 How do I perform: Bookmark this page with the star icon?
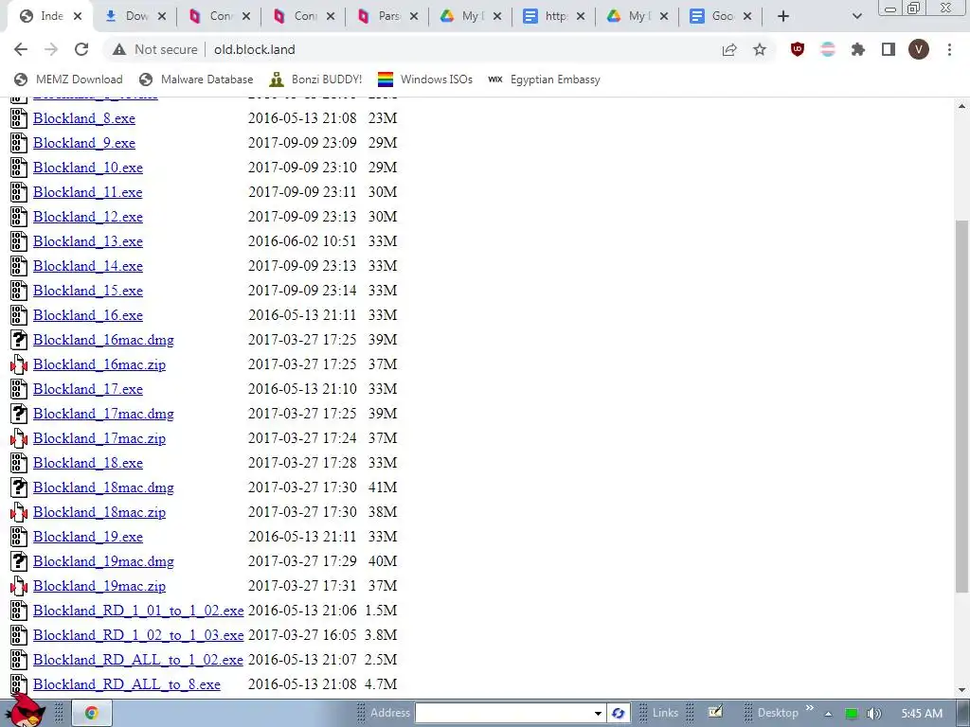tap(760, 49)
